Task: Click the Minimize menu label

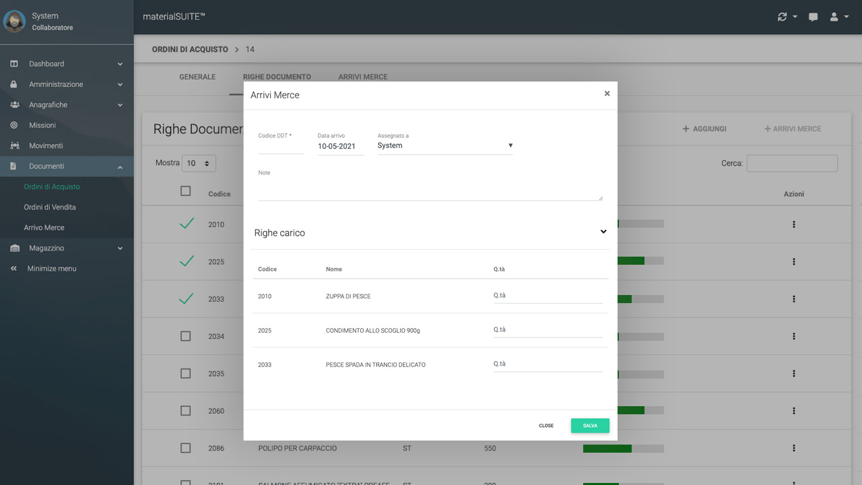Action: [x=52, y=269]
